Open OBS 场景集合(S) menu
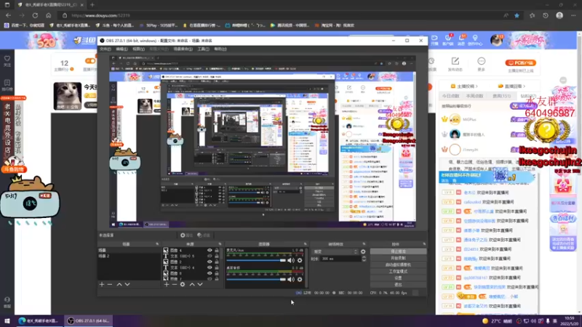 (x=183, y=49)
